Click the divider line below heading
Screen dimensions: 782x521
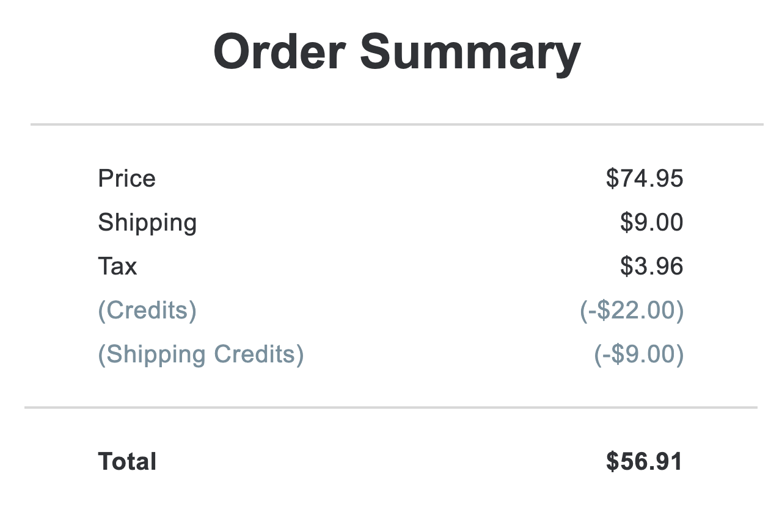pos(397,124)
